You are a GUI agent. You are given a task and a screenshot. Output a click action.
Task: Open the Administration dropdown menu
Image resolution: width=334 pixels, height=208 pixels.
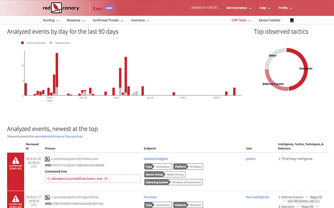(239, 8)
